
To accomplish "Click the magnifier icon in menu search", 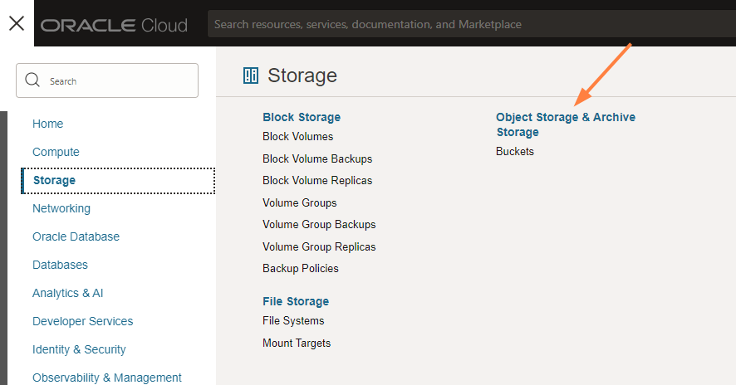I will coord(33,80).
